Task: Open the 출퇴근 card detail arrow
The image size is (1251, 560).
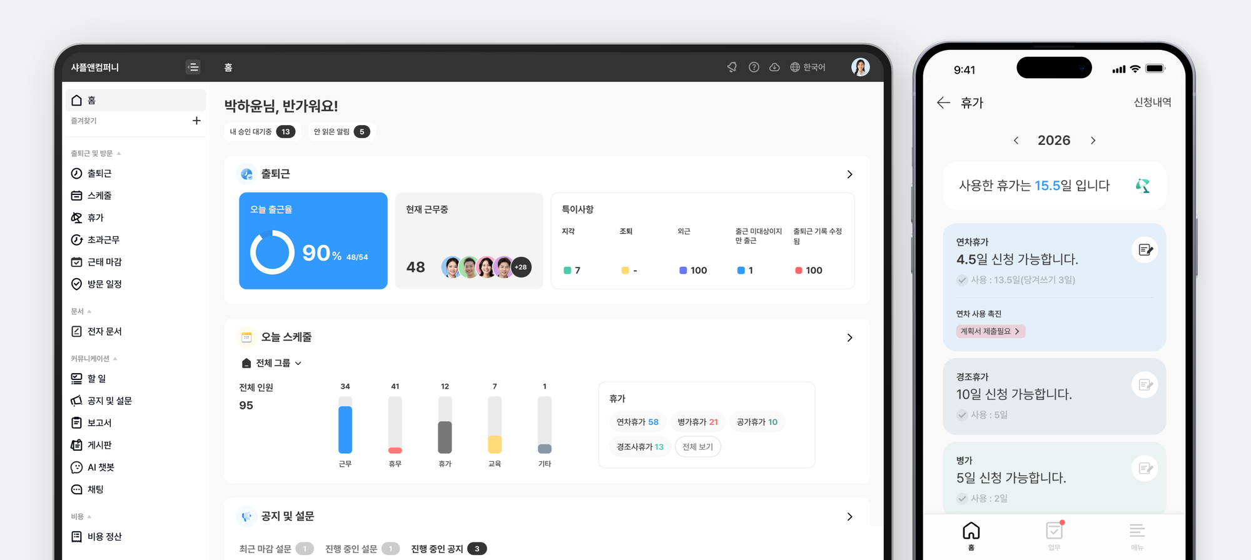Action: pos(849,174)
